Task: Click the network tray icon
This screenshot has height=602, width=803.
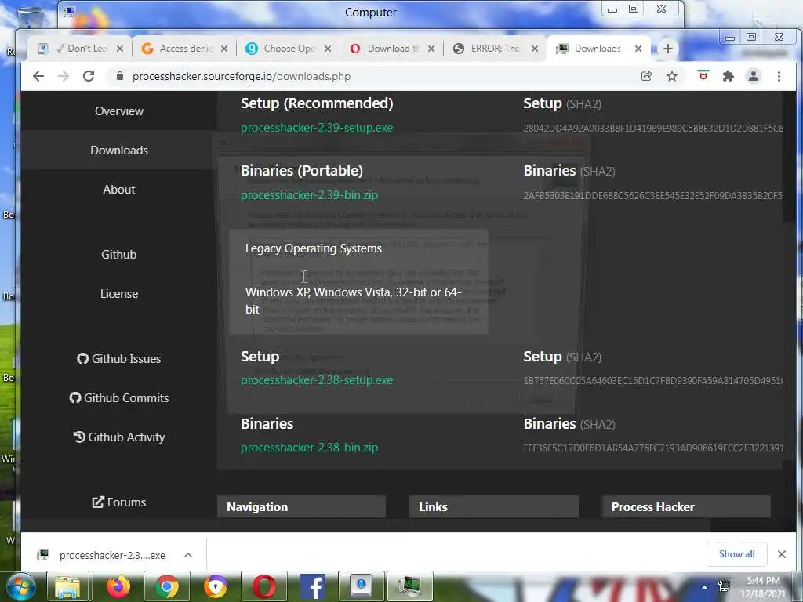Action: [724, 586]
